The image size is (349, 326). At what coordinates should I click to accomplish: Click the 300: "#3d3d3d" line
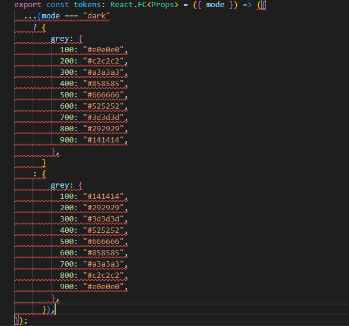[94, 219]
